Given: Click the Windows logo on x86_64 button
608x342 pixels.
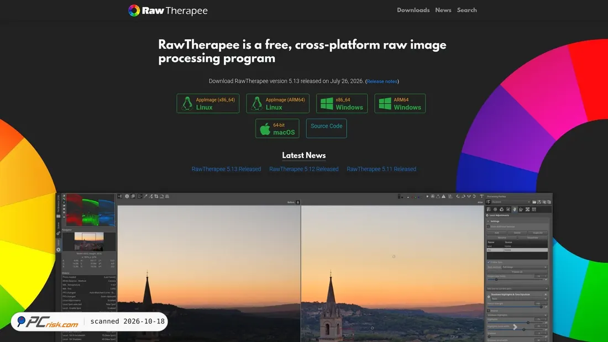Looking at the screenshot, I should (327, 103).
